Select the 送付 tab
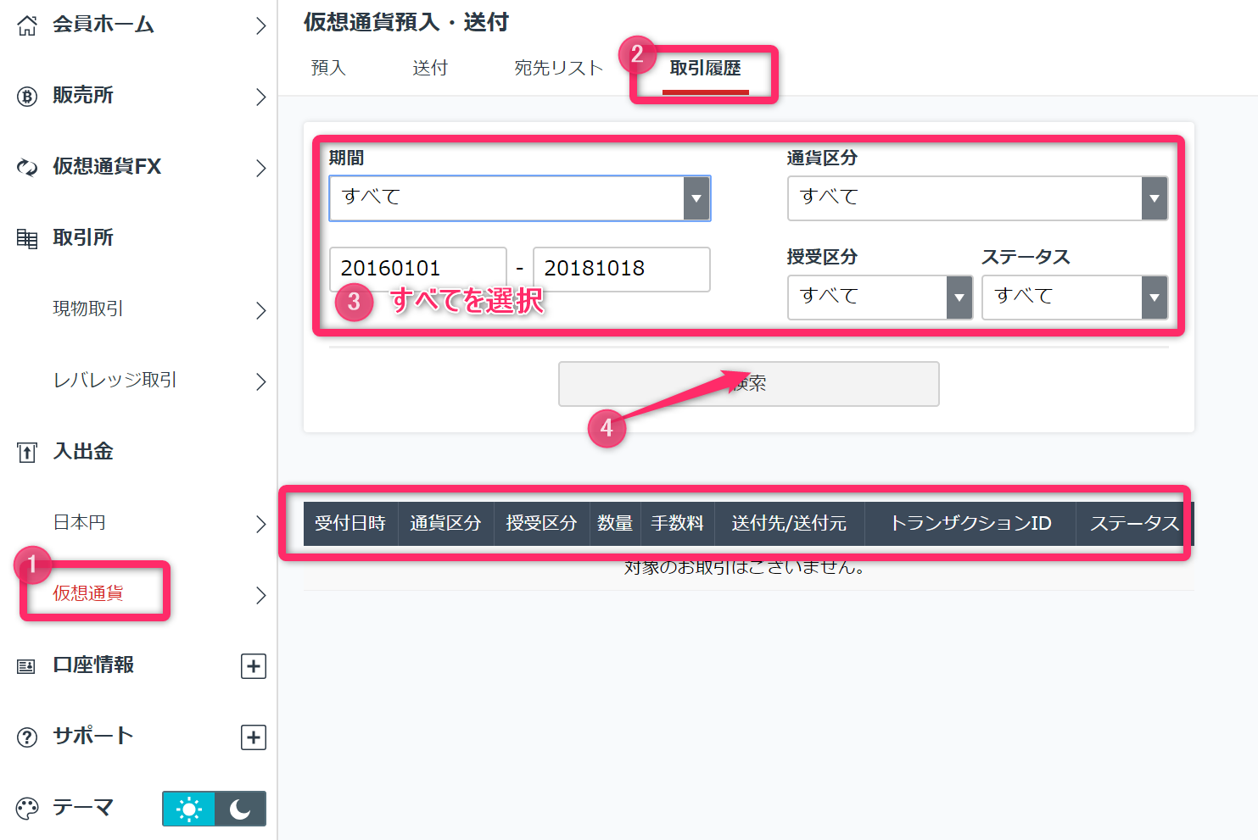The width and height of the screenshot is (1258, 840). 430,67
